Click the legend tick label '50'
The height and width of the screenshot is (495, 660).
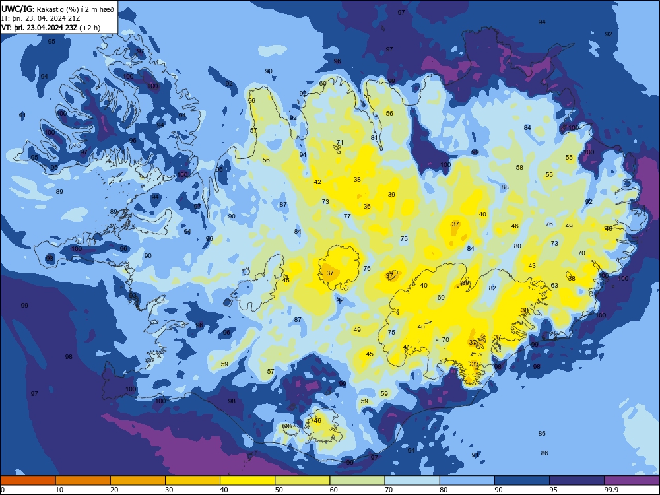(x=279, y=490)
